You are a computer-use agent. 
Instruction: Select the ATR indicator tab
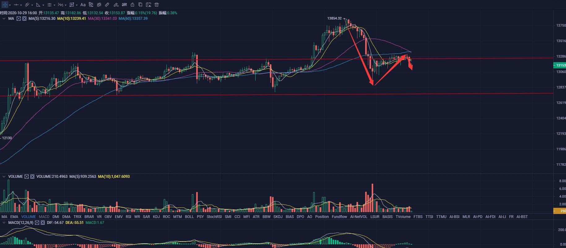(256, 217)
